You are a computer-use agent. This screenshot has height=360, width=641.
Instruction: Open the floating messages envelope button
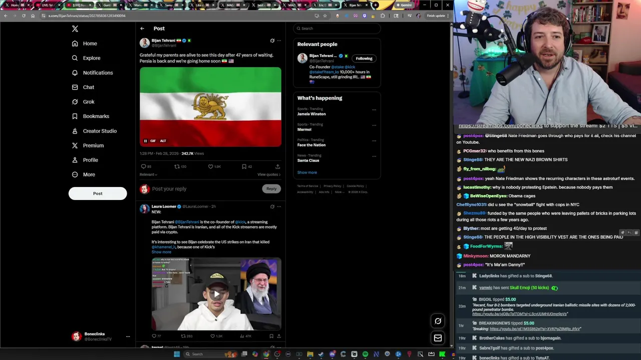pos(438,338)
